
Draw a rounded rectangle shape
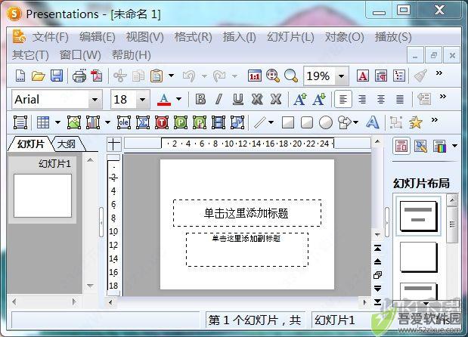pos(307,122)
